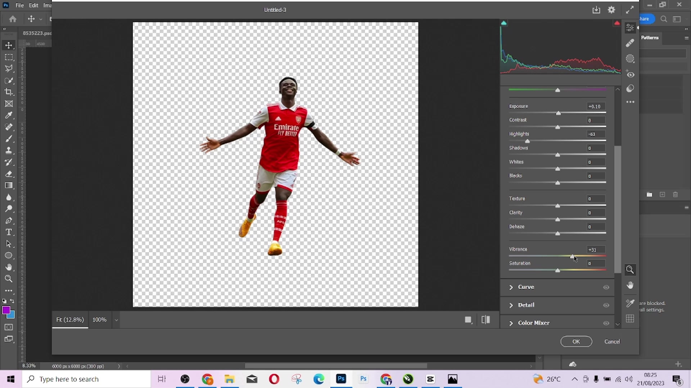Toggle highlight clipping warning on histogram

coord(617,23)
